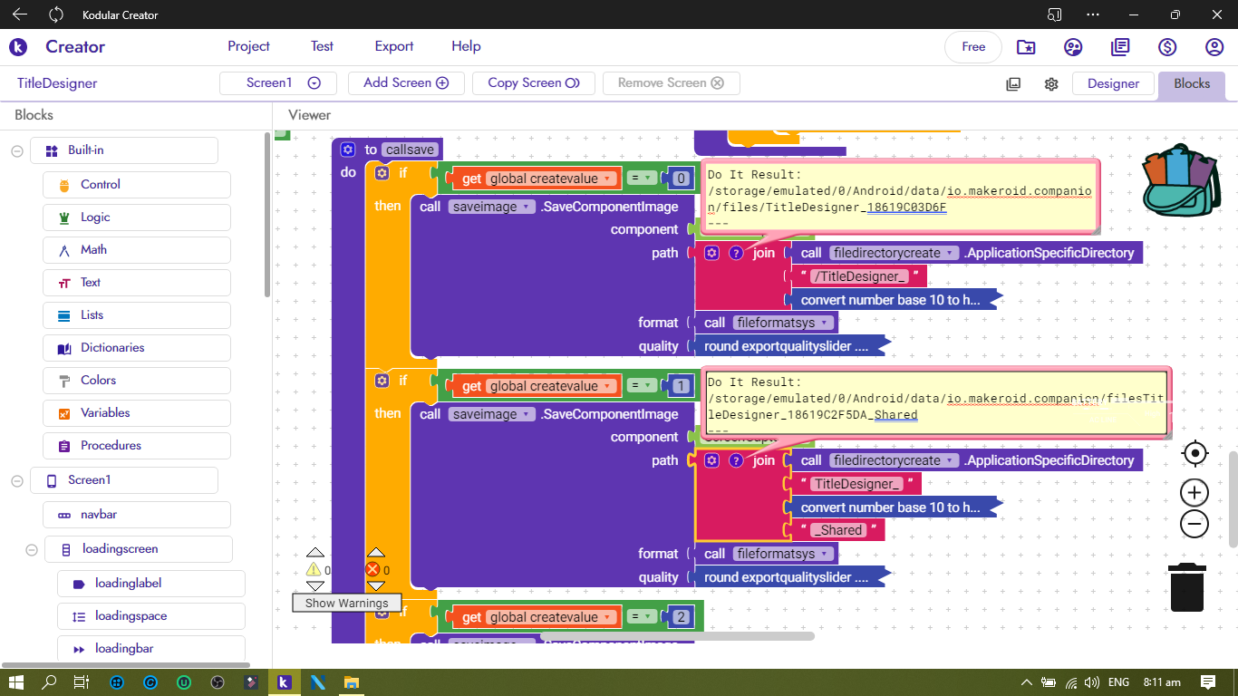Open the Screen1 screen selector dropdown
Image resolution: width=1238 pixels, height=696 pixels.
point(278,82)
